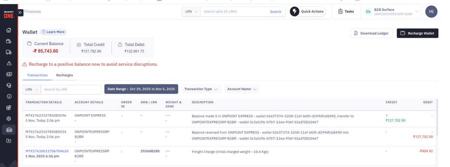Image resolution: width=450 pixels, height=167 pixels.
Task: Open Quick Actions
Action: pos(308,12)
